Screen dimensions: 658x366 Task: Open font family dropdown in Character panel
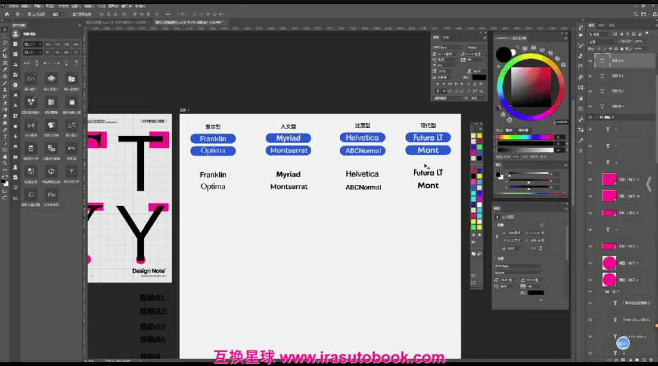click(447, 48)
